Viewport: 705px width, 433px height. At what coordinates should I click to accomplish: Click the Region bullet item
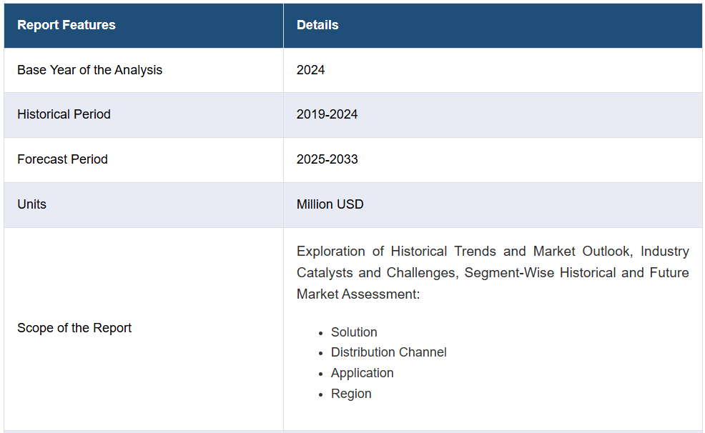tap(350, 394)
